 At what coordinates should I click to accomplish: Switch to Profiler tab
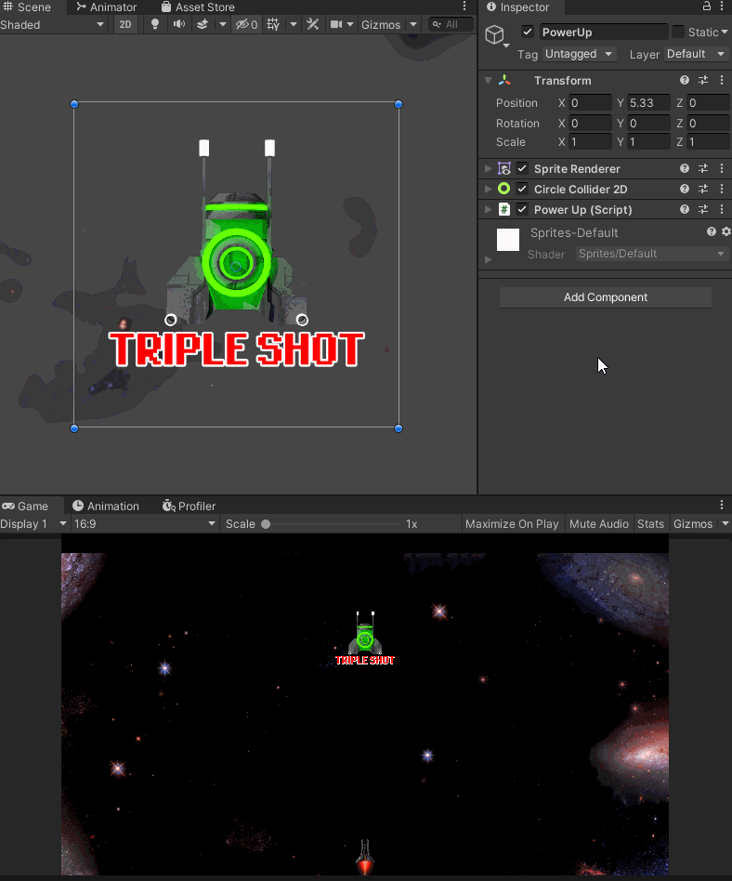pos(189,506)
